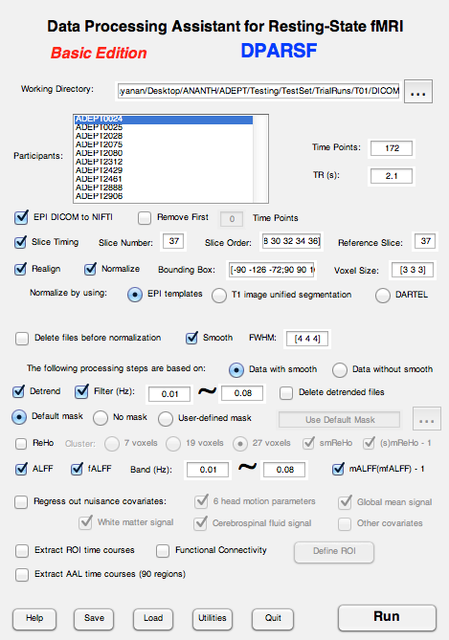Click ALFF Band lower 0.01 field
This screenshot has height=640, width=449.
click(208, 470)
